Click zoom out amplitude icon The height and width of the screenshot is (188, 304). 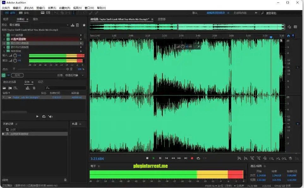246,158
